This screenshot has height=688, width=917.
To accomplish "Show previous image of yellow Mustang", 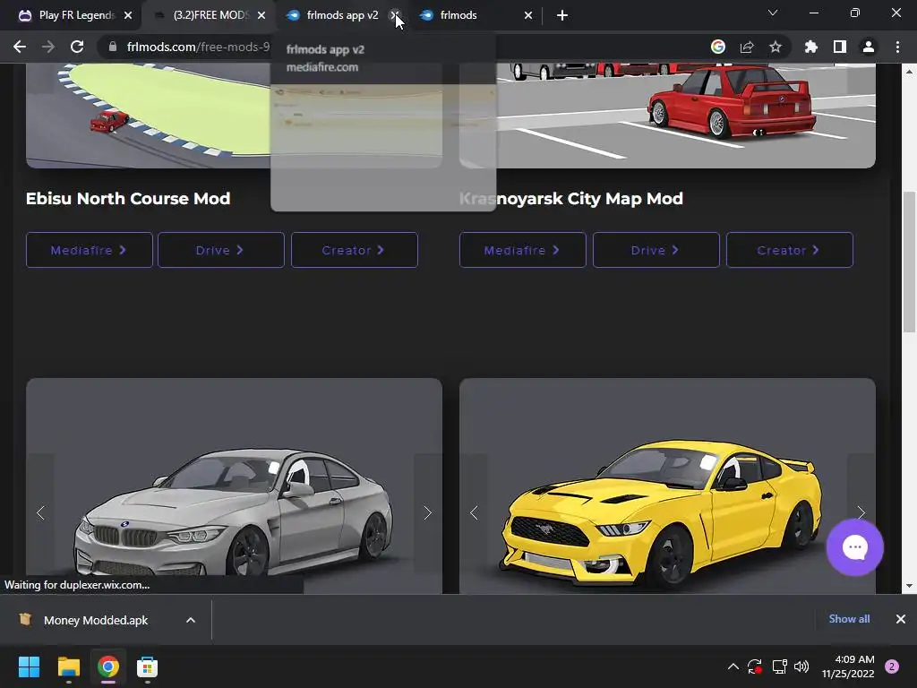I will pos(474,513).
